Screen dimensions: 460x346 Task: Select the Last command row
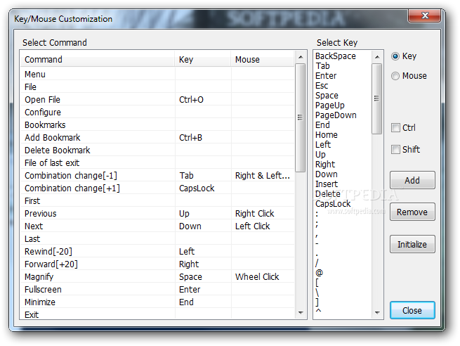[x=157, y=239]
